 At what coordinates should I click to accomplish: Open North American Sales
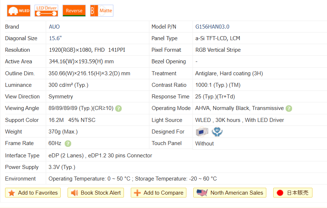click(230, 193)
